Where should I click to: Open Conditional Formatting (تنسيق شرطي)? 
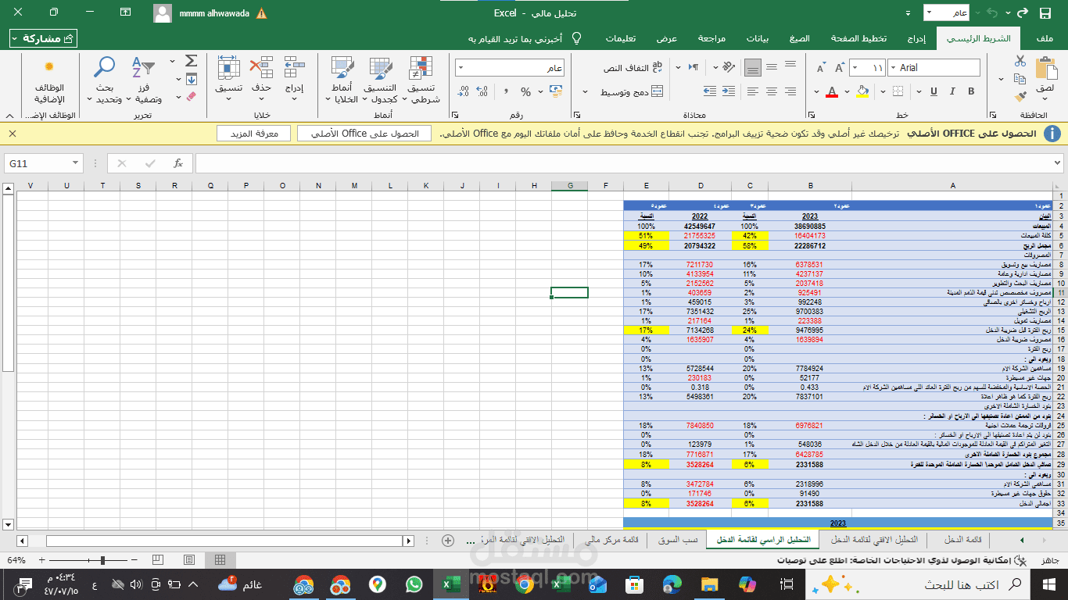tap(422, 80)
